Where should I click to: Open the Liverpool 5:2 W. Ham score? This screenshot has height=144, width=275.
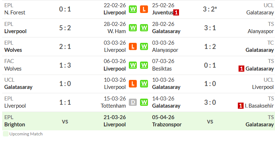click(x=65, y=28)
